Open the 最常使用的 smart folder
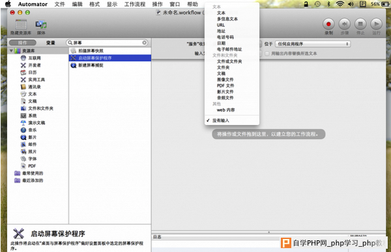Screen dimensions: 391x252 (33, 173)
